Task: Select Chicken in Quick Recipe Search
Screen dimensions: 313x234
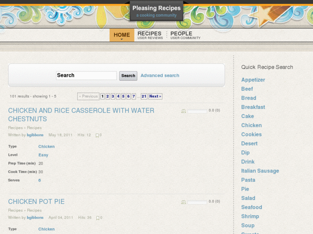Action: (251, 125)
